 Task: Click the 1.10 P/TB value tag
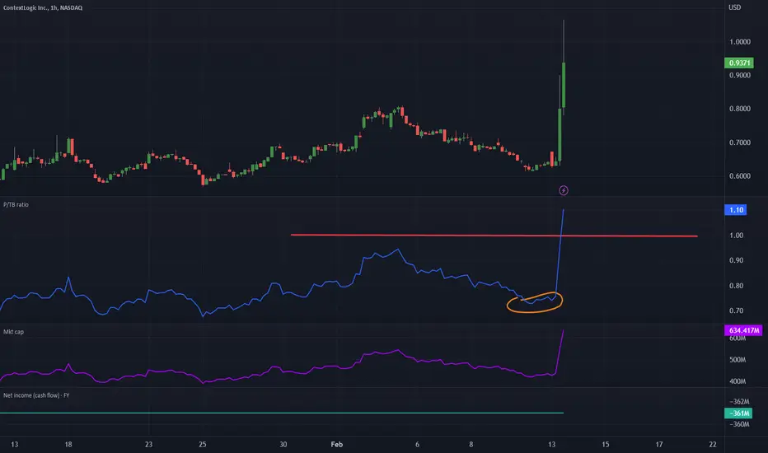point(735,210)
